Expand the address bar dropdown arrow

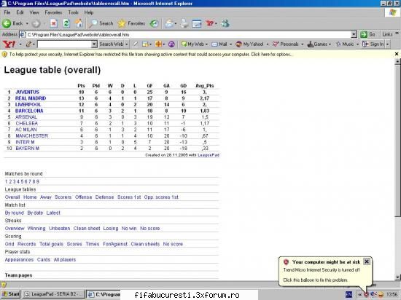coord(354,34)
